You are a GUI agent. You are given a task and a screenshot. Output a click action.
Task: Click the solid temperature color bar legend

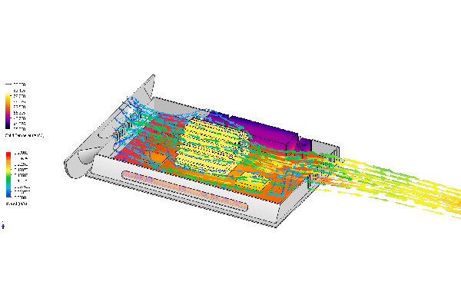(x=8, y=111)
